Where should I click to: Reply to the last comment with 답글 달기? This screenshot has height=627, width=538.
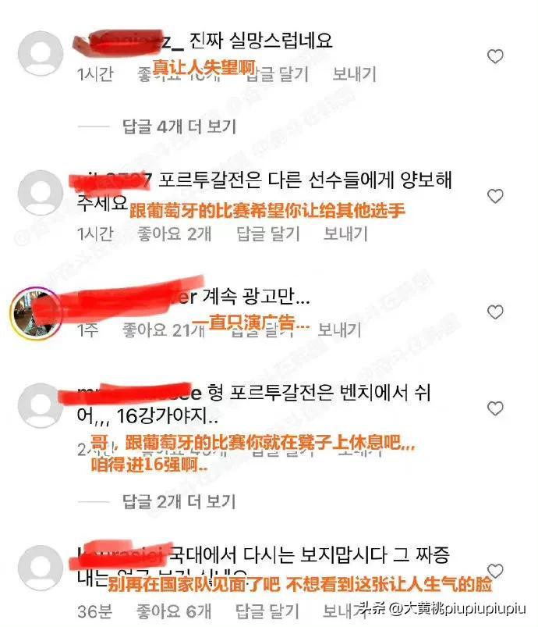(x=267, y=611)
